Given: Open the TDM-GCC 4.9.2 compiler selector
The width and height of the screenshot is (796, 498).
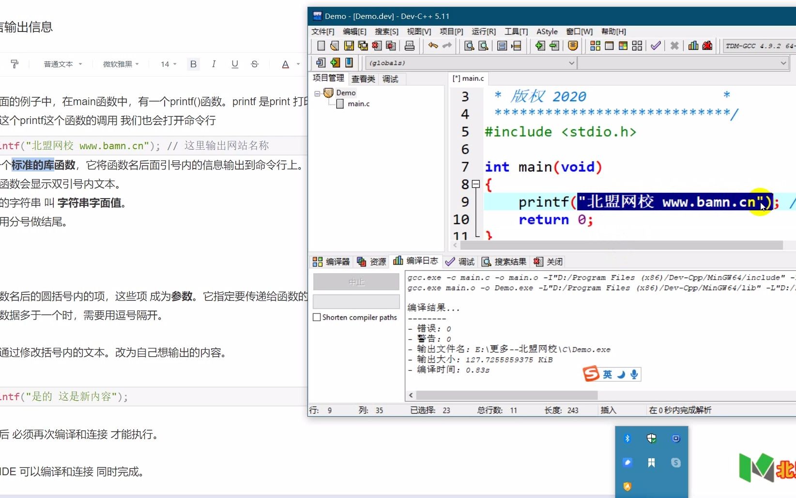Looking at the screenshot, I should [x=759, y=46].
